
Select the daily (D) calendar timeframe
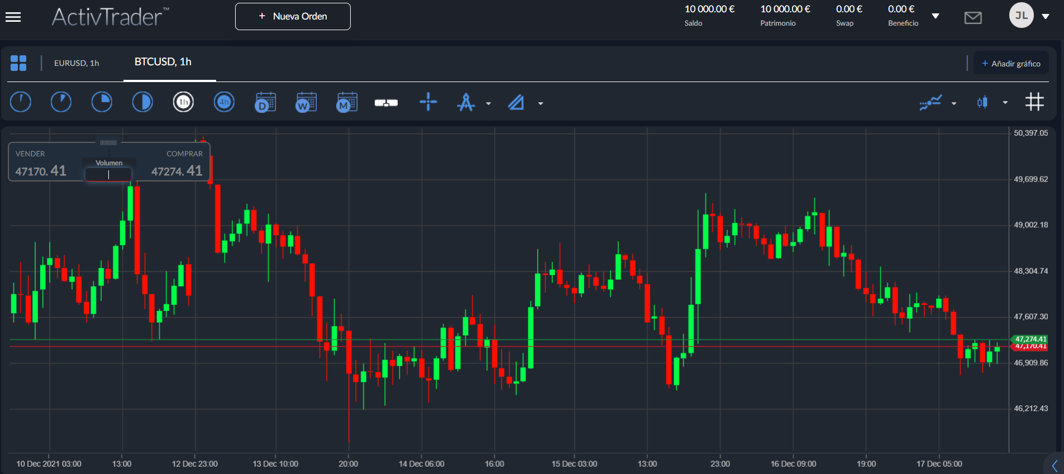point(265,102)
